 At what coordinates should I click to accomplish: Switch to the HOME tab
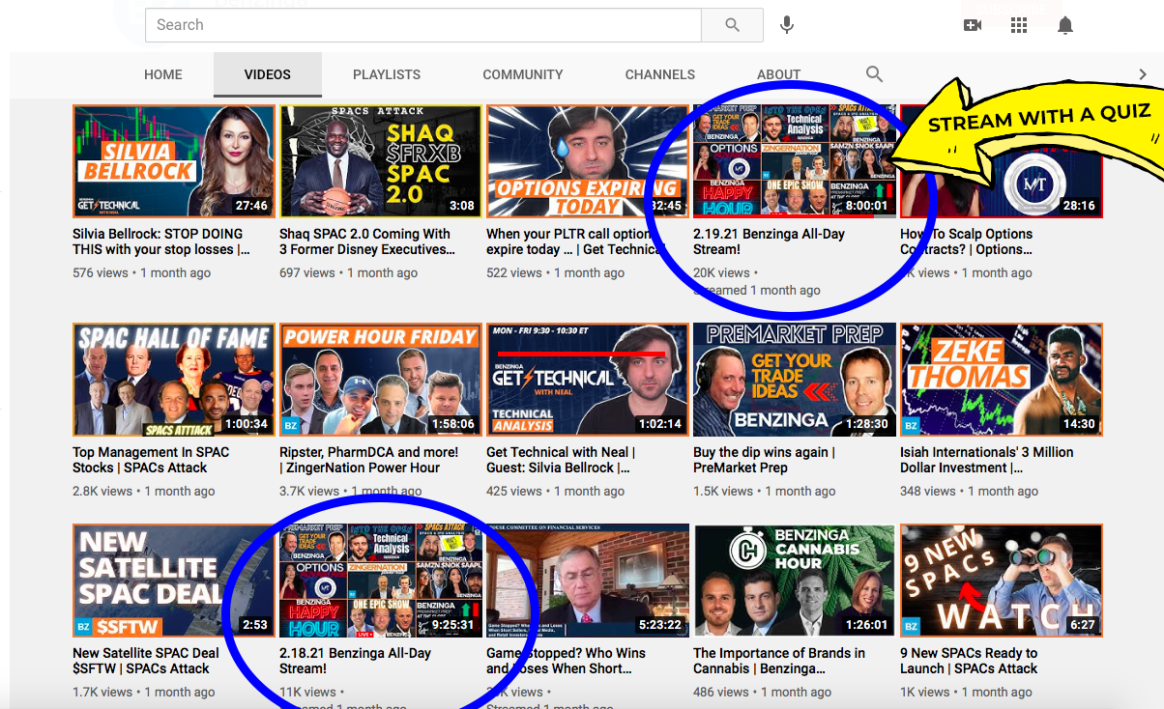point(162,73)
